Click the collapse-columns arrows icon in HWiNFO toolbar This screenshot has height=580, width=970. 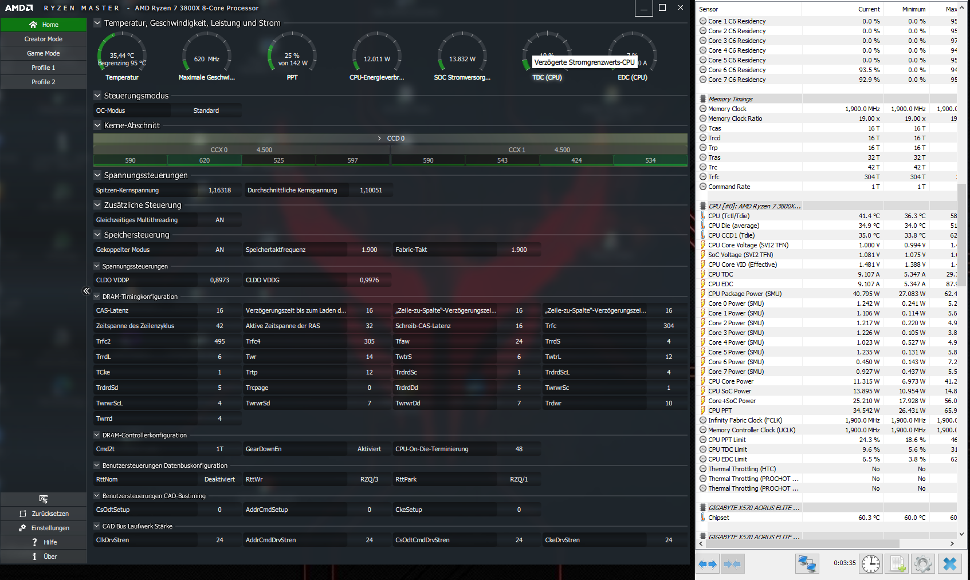732,564
